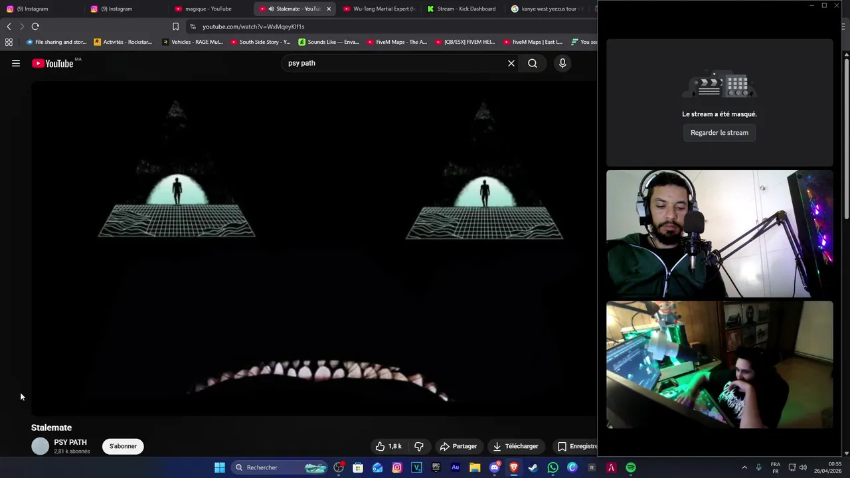Open FRA keyboard language switcher
The width and height of the screenshot is (850, 478).
pyautogui.click(x=776, y=467)
